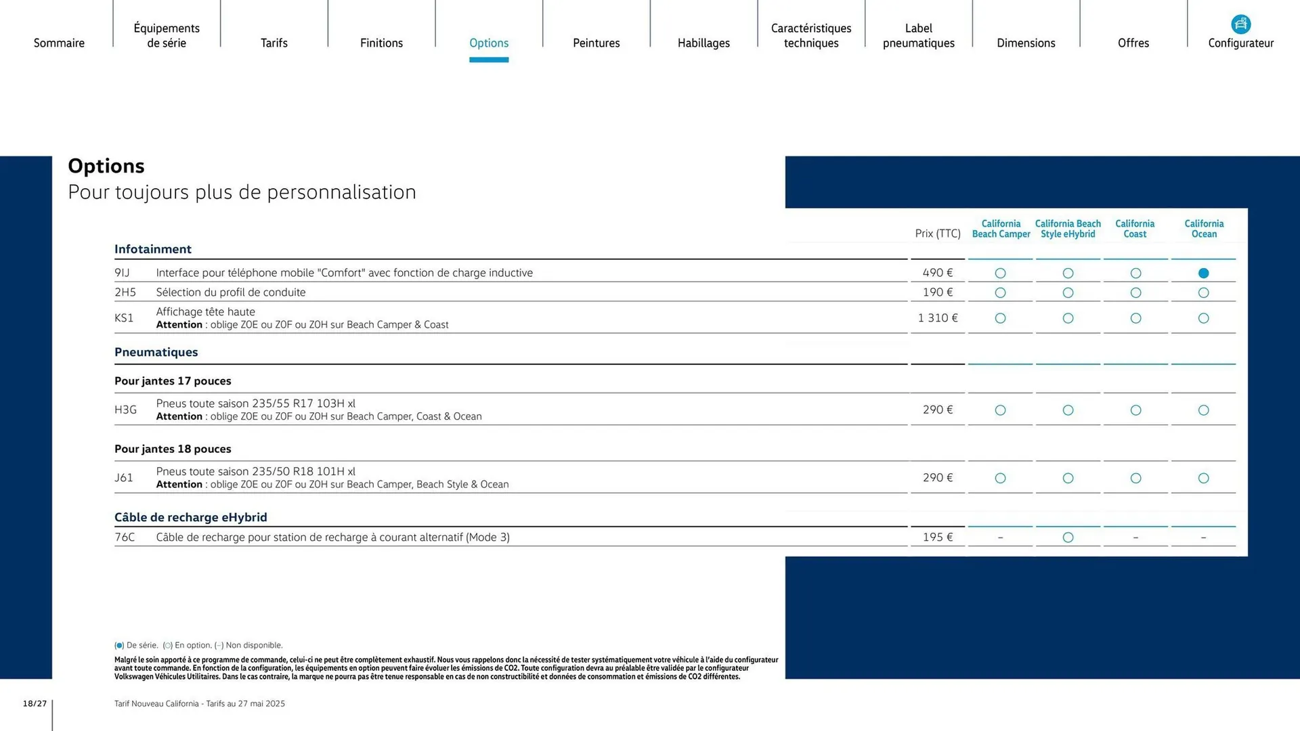The width and height of the screenshot is (1300, 731).
Task: Click the 2H5 driving profile circle for California Coast
Action: tap(1135, 292)
